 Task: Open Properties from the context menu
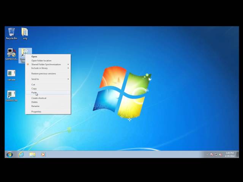click(x=48, y=111)
